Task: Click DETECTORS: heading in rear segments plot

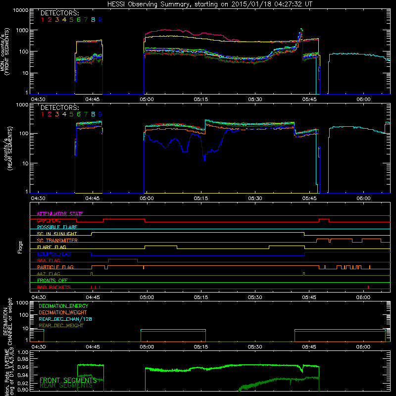Action: click(x=60, y=107)
